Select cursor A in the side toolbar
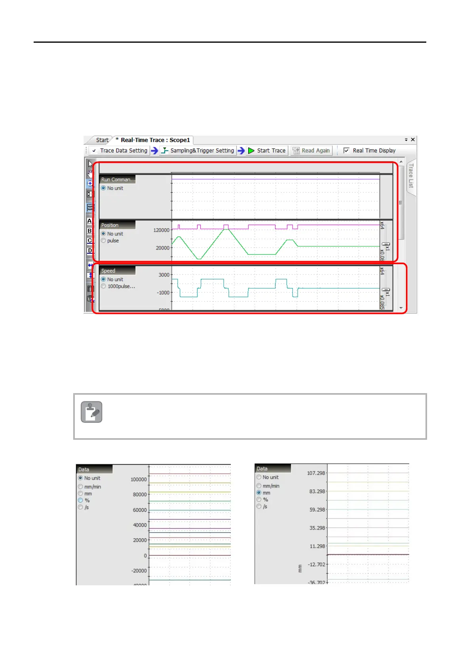Image resolution: width=471 pixels, height=666 pixels. 90,221
